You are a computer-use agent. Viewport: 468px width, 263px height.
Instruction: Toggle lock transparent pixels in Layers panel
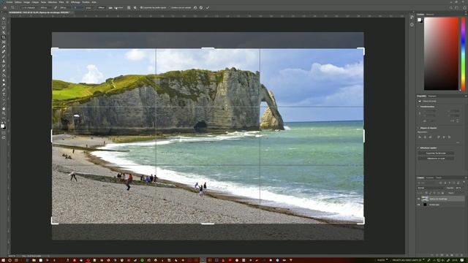(x=426, y=193)
